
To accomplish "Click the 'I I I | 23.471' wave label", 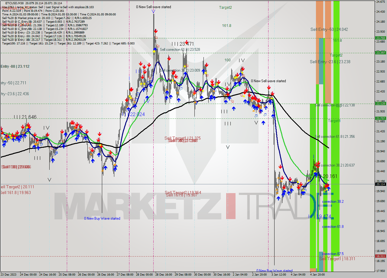I will (x=183, y=44).
